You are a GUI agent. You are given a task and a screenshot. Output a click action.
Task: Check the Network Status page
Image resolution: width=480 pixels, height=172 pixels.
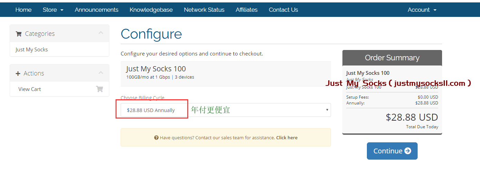204,10
